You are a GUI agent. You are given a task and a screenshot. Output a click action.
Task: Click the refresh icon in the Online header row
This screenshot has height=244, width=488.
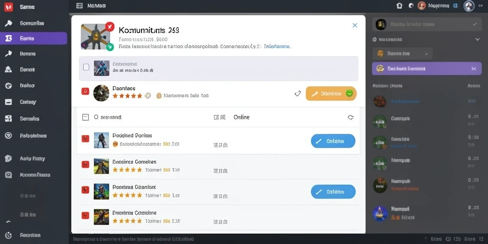point(350,117)
